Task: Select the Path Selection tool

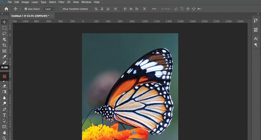Action: [4, 121]
